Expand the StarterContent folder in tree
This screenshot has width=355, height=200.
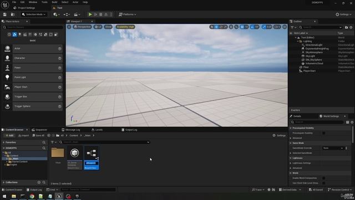[7, 162]
